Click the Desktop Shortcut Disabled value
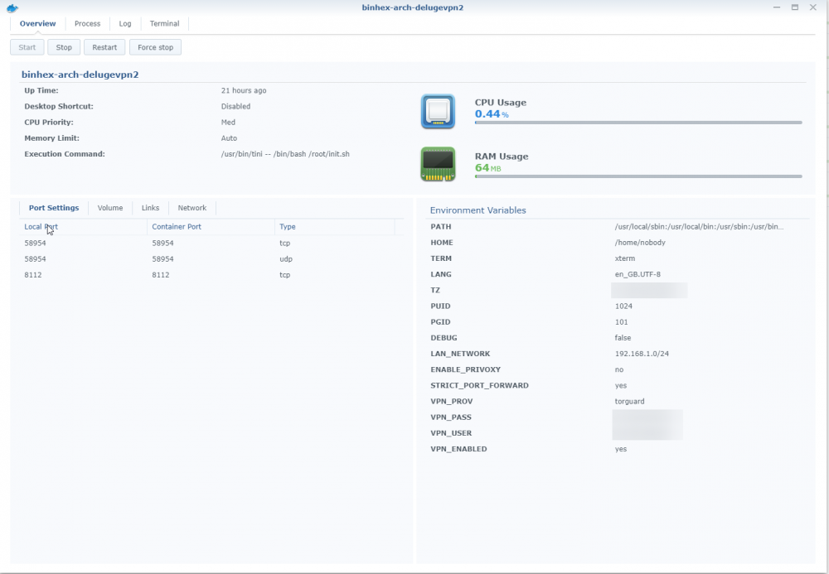The height and width of the screenshot is (574, 829). 235,107
